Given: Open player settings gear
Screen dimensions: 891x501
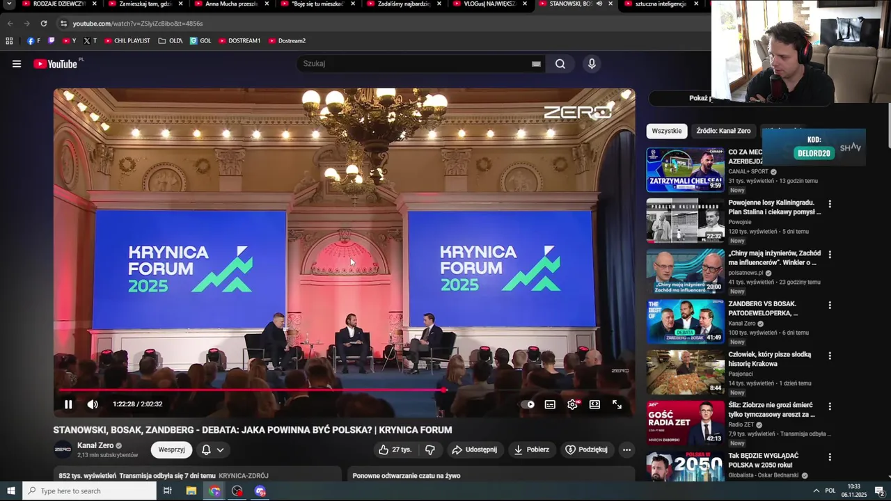Looking at the screenshot, I should [x=572, y=404].
